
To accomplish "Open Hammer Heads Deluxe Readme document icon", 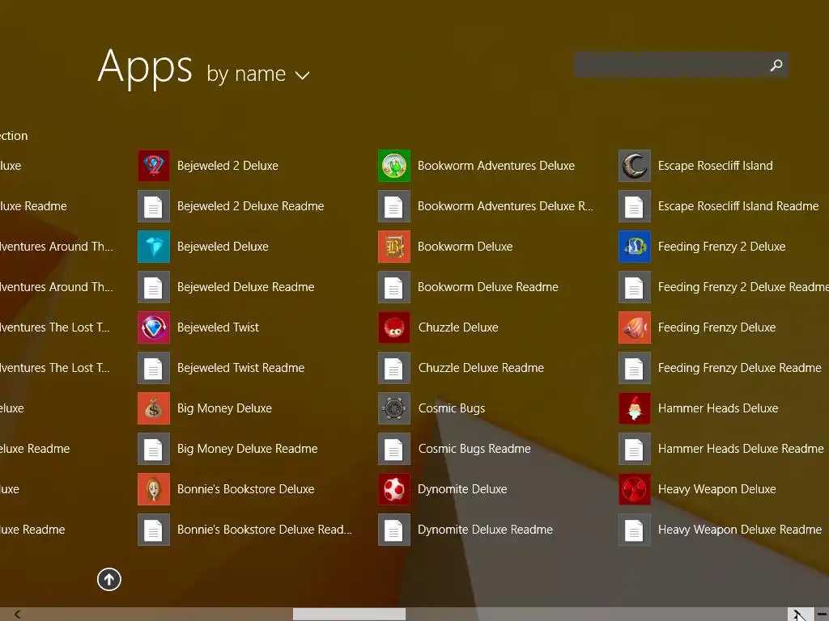I will point(635,449).
